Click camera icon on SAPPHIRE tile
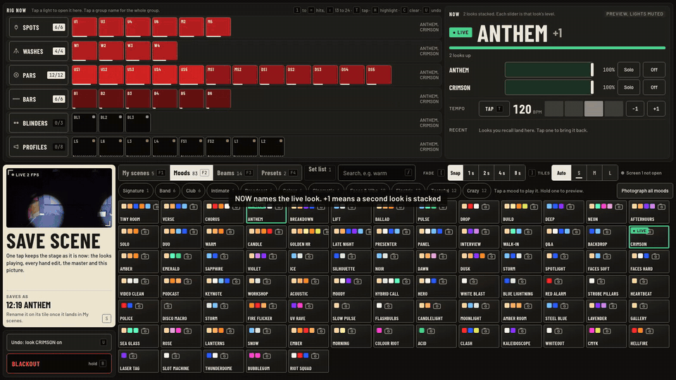Screen dimensions: 676x380 tap(224, 256)
